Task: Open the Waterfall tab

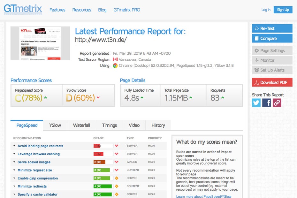Action: (x=81, y=125)
